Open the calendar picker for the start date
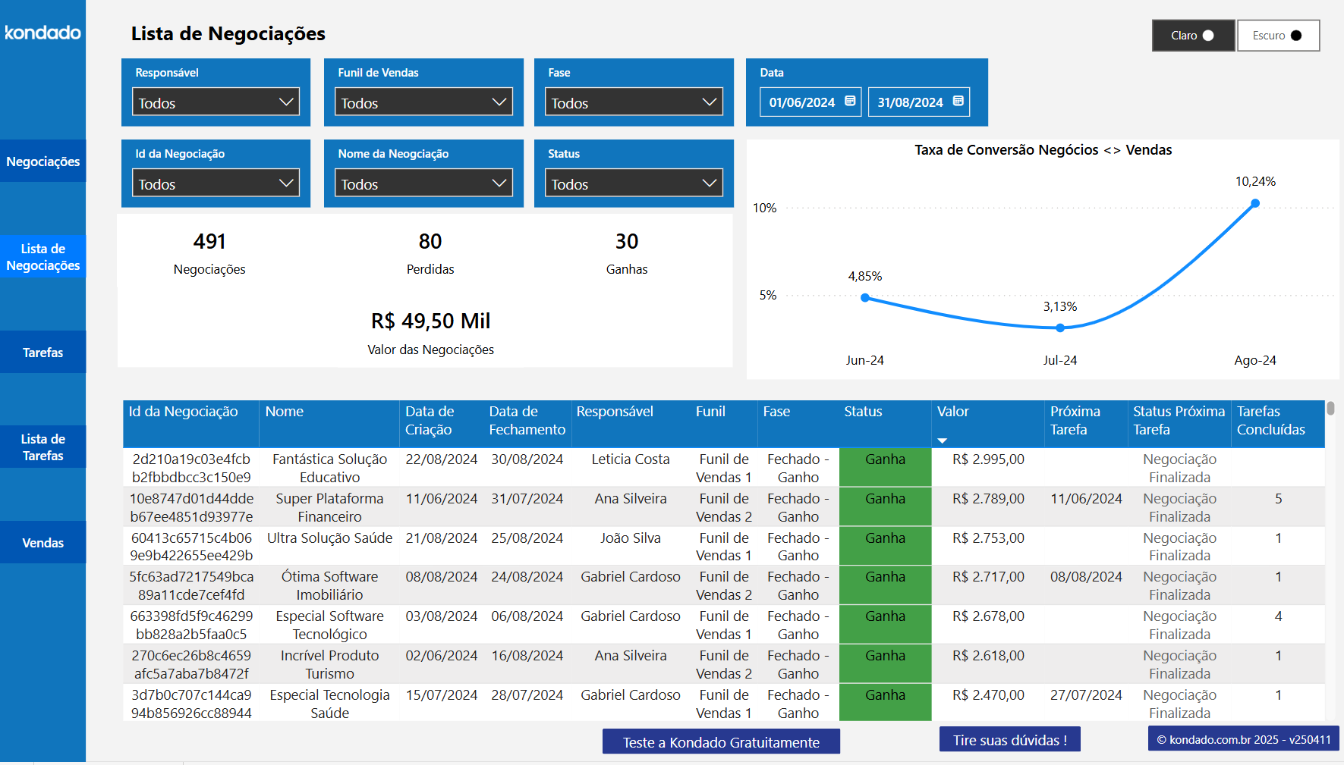The width and height of the screenshot is (1344, 765). (x=850, y=101)
